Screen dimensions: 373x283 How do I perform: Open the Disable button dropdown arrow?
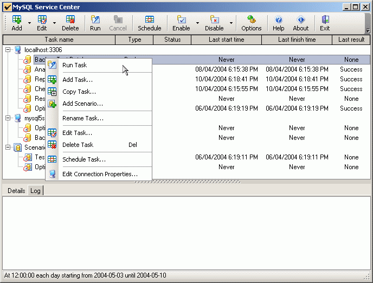click(x=231, y=23)
